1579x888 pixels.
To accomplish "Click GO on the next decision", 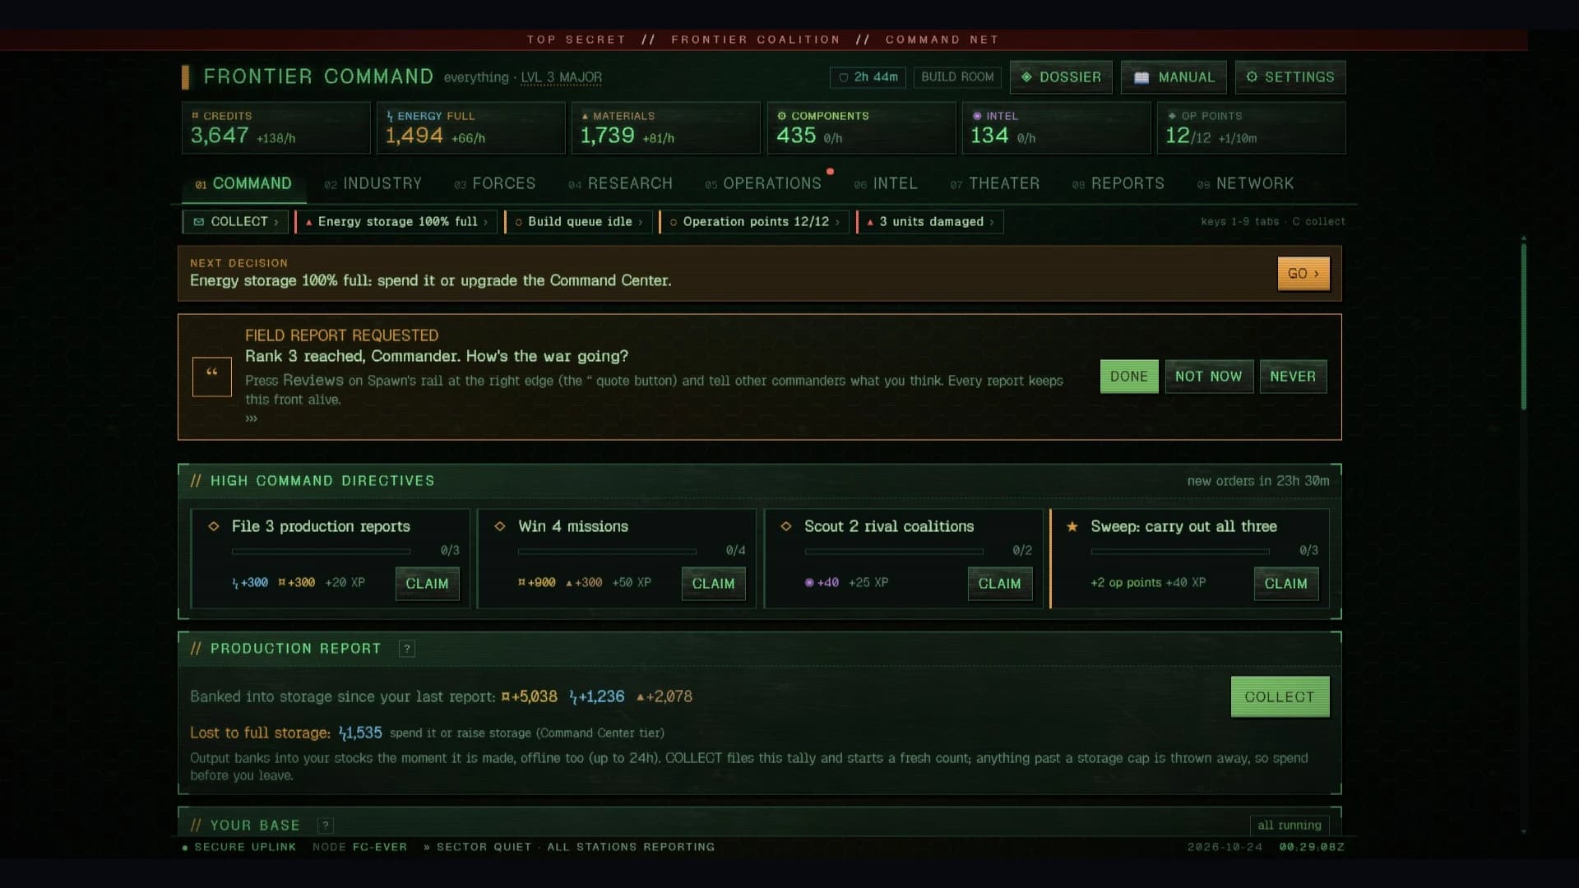I will [x=1303, y=274].
